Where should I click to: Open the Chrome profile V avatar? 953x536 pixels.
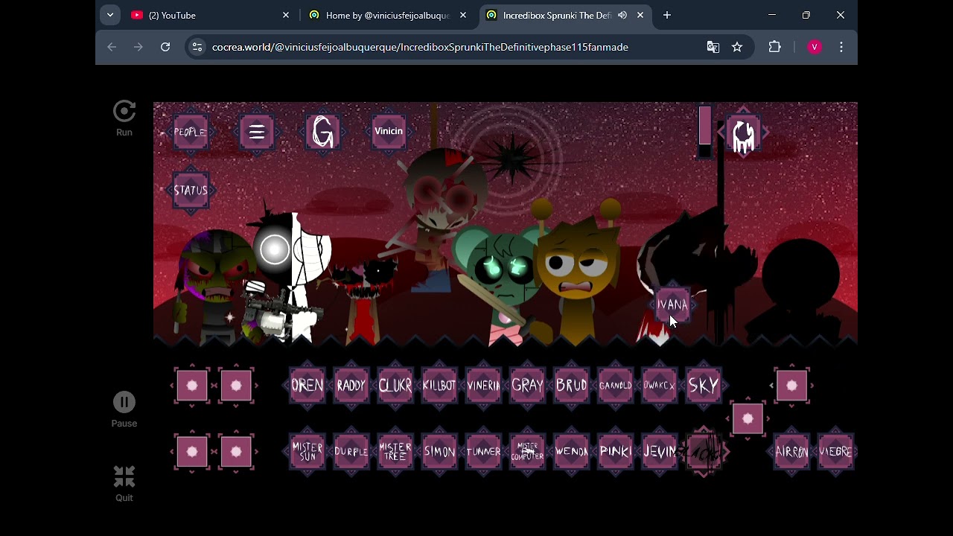[815, 47]
